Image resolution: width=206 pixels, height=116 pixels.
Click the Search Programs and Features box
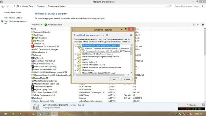pyautogui.click(x=189, y=6)
